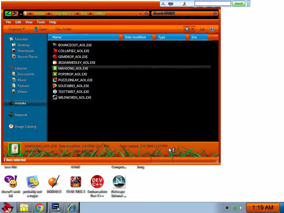Open Desktop in navigation pane
The width and height of the screenshot is (284, 213).
click(x=23, y=45)
